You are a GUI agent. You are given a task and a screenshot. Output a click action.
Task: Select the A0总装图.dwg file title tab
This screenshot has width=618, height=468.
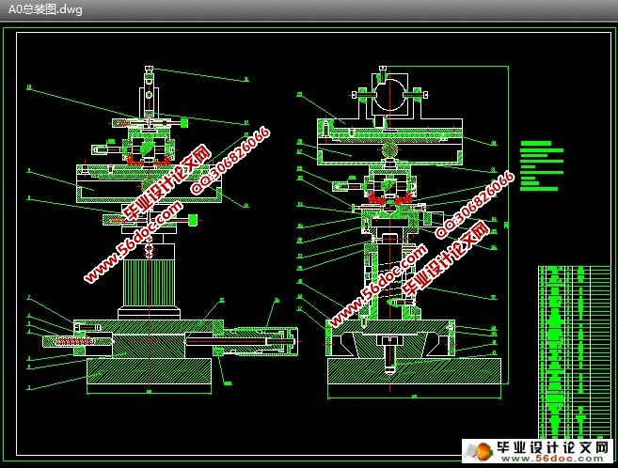45,9
